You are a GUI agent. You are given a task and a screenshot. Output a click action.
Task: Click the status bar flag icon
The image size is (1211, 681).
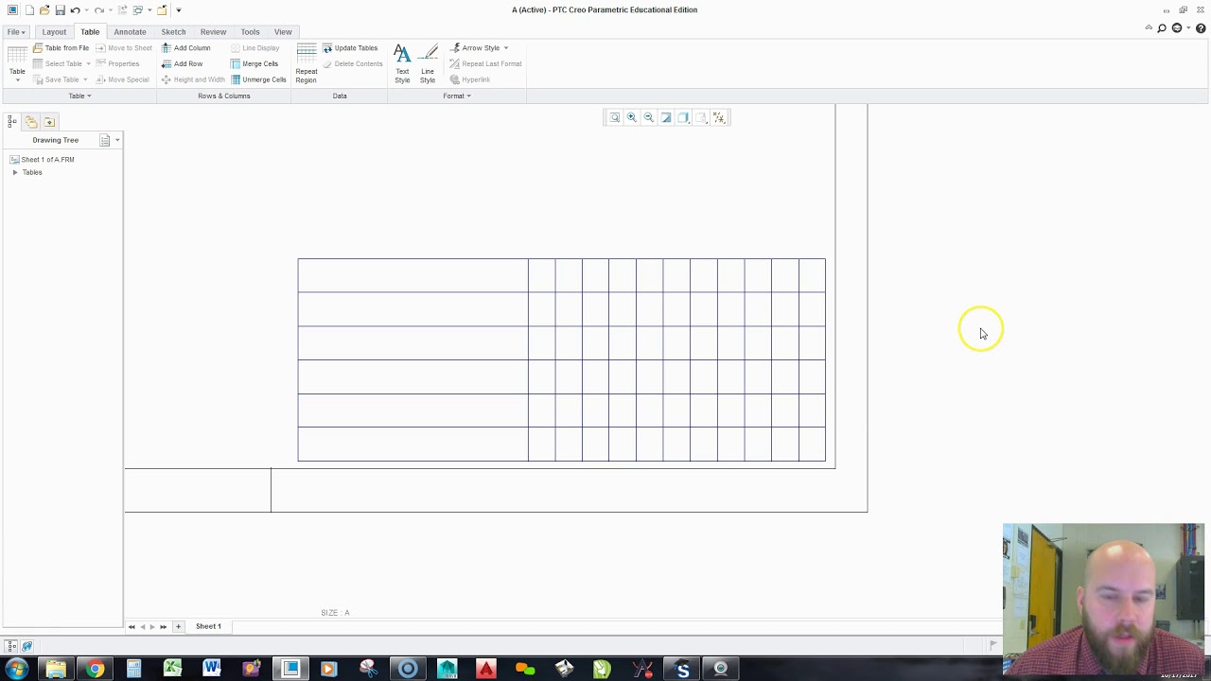(993, 645)
